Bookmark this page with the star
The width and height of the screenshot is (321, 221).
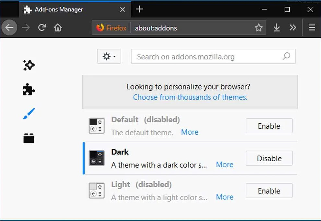click(258, 28)
